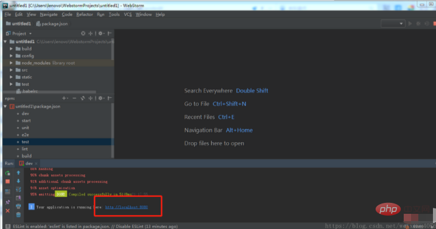Open npm panel settings gear
Viewport: 436px width, 229px height.
pos(101,98)
